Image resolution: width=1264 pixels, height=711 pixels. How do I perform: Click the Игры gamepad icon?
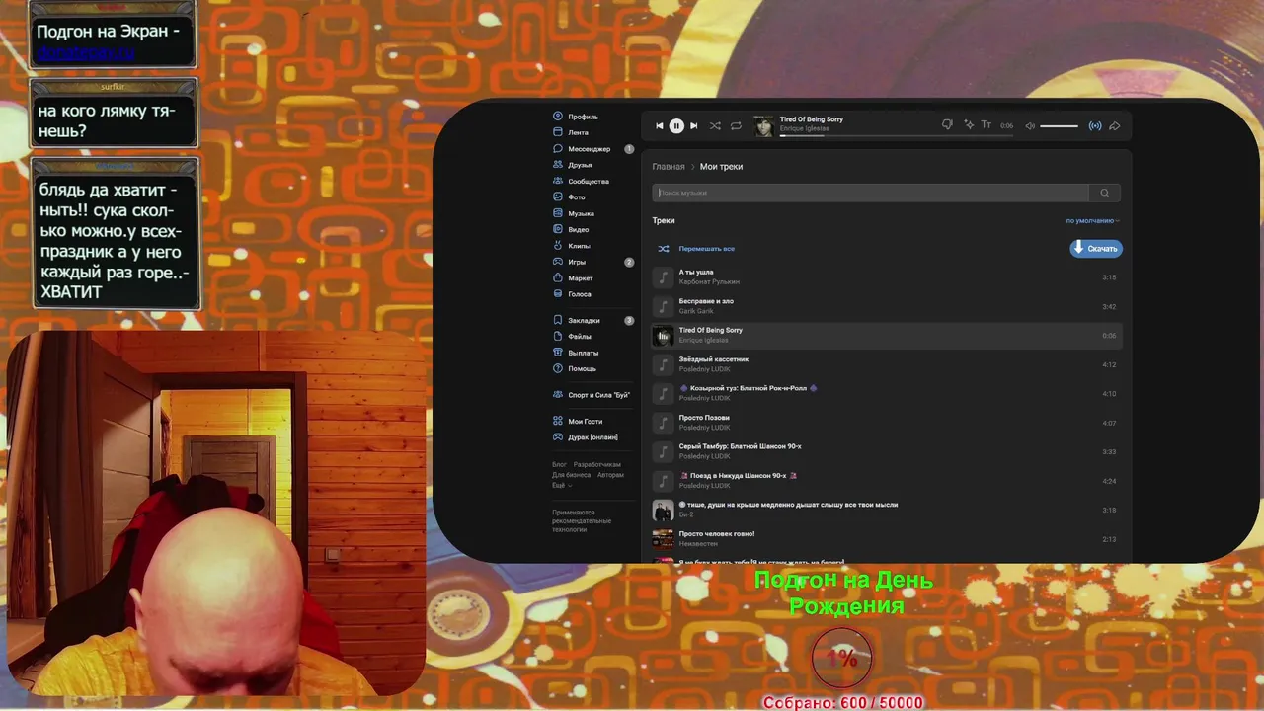tap(558, 262)
